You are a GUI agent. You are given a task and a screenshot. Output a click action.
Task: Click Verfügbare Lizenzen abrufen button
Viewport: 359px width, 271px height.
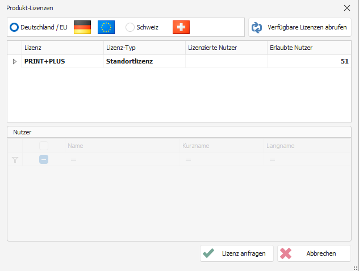[300, 27]
